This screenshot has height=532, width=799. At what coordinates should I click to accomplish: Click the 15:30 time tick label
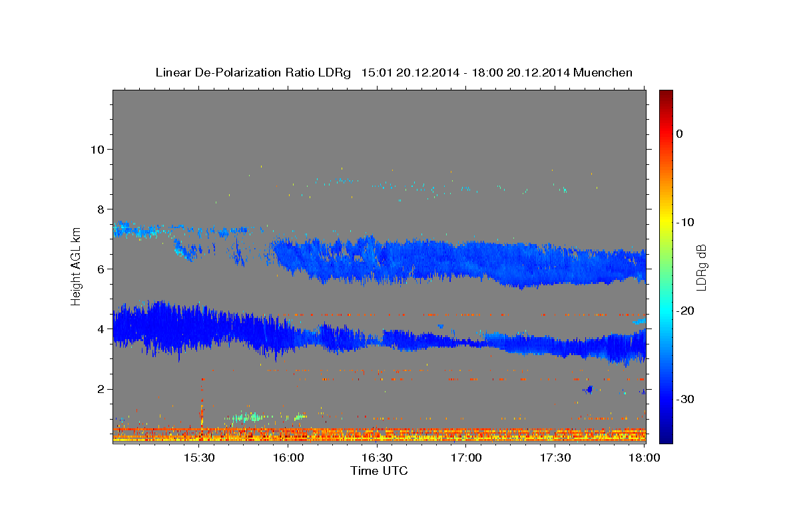click(x=199, y=458)
